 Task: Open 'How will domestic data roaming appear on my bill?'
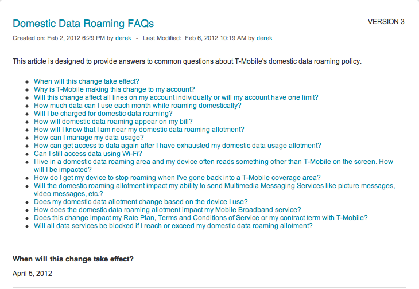(x=113, y=122)
